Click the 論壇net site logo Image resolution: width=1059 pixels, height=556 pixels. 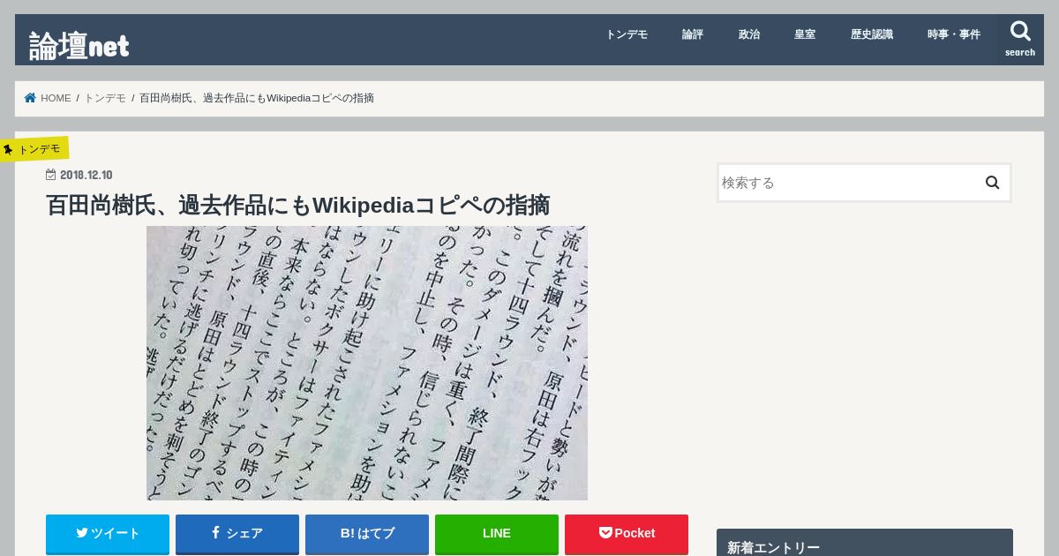tap(79, 45)
